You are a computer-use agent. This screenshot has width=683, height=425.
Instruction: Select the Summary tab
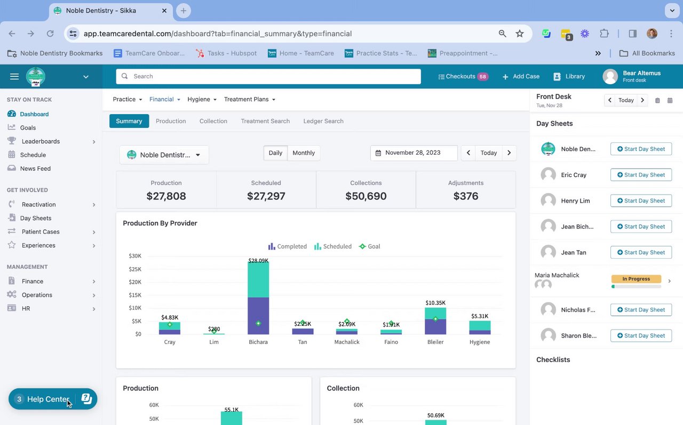tap(129, 121)
